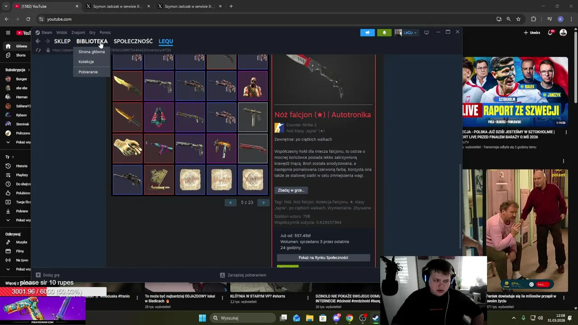Viewport: 578px width, 325px height.
Task: Click Dodaj grę at Steam bottom
Action: point(47,275)
